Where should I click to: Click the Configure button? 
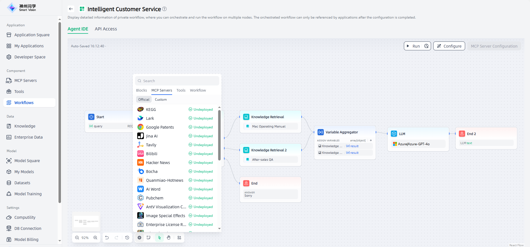(449, 46)
